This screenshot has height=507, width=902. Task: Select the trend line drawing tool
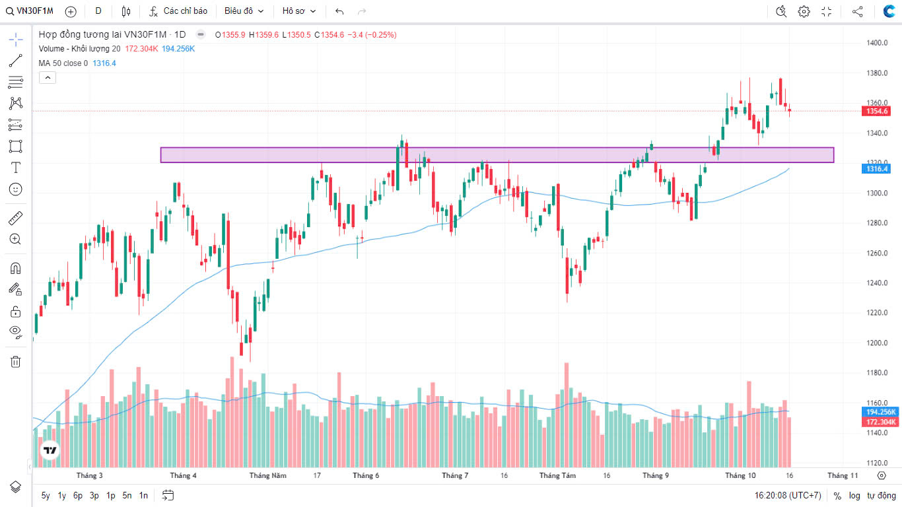(16, 61)
